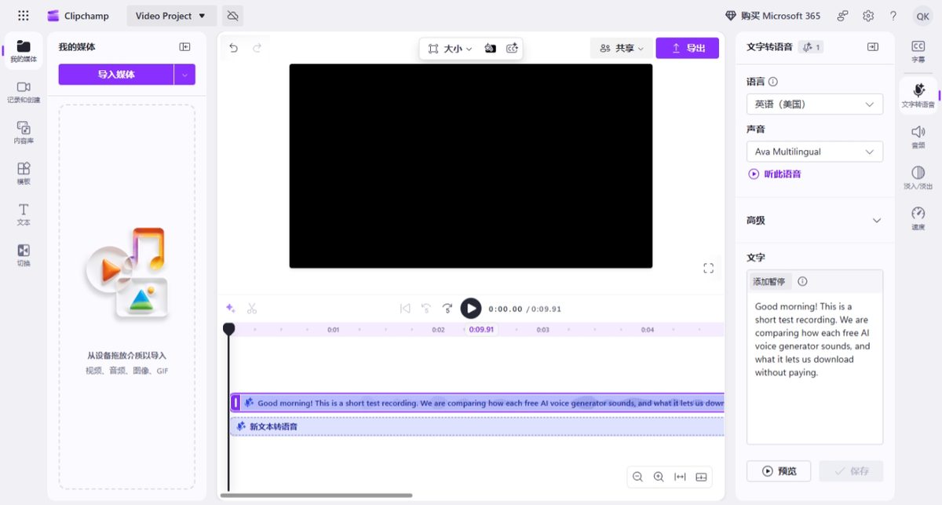This screenshot has height=505, width=942.
Task: Expand the 高级 advanced section
Action: pos(815,221)
